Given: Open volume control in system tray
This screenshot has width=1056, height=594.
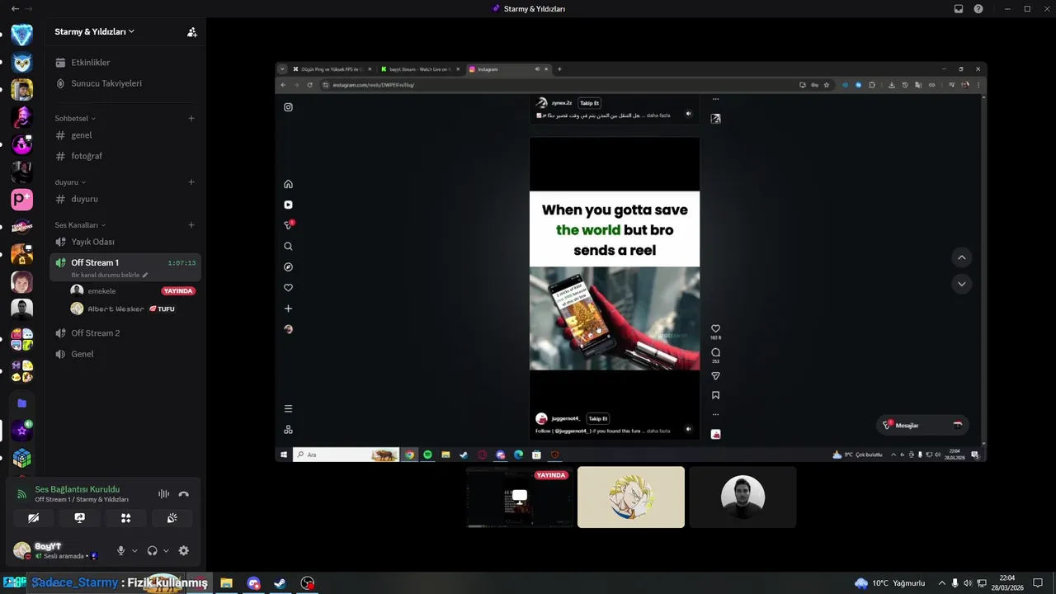Looking at the screenshot, I should pyautogui.click(x=968, y=583).
